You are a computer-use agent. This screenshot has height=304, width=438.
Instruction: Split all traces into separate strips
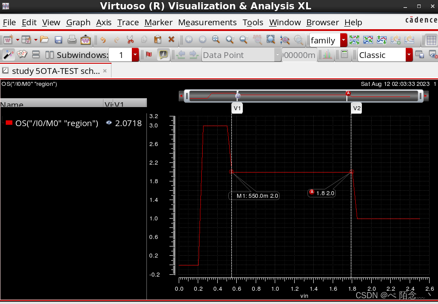point(354,40)
